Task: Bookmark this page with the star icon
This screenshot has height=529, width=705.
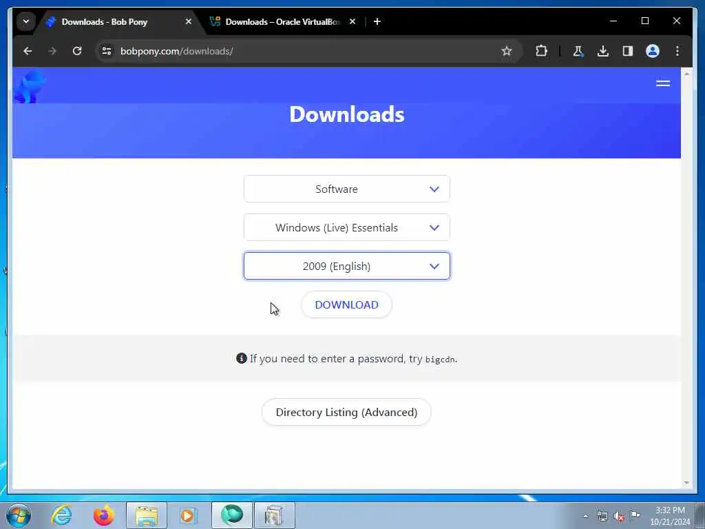Action: (x=507, y=51)
